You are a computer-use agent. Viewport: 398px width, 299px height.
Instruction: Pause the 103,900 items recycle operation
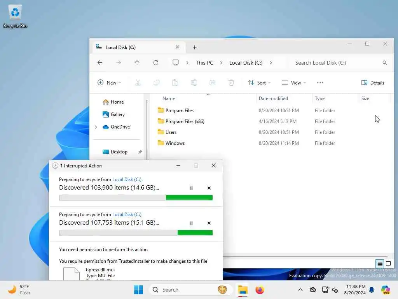pos(191,188)
